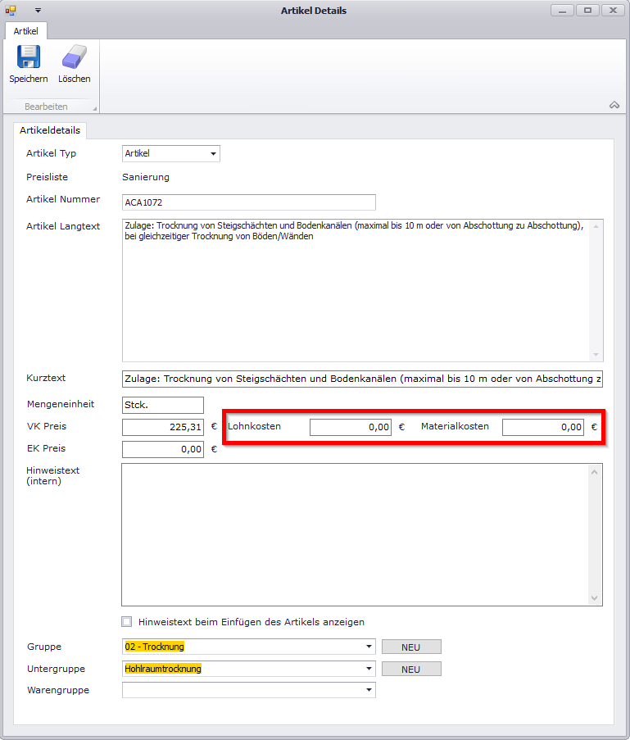Viewport: 630px width, 740px height.
Task: Click the Materialkosten amount field
Action: pyautogui.click(x=542, y=427)
